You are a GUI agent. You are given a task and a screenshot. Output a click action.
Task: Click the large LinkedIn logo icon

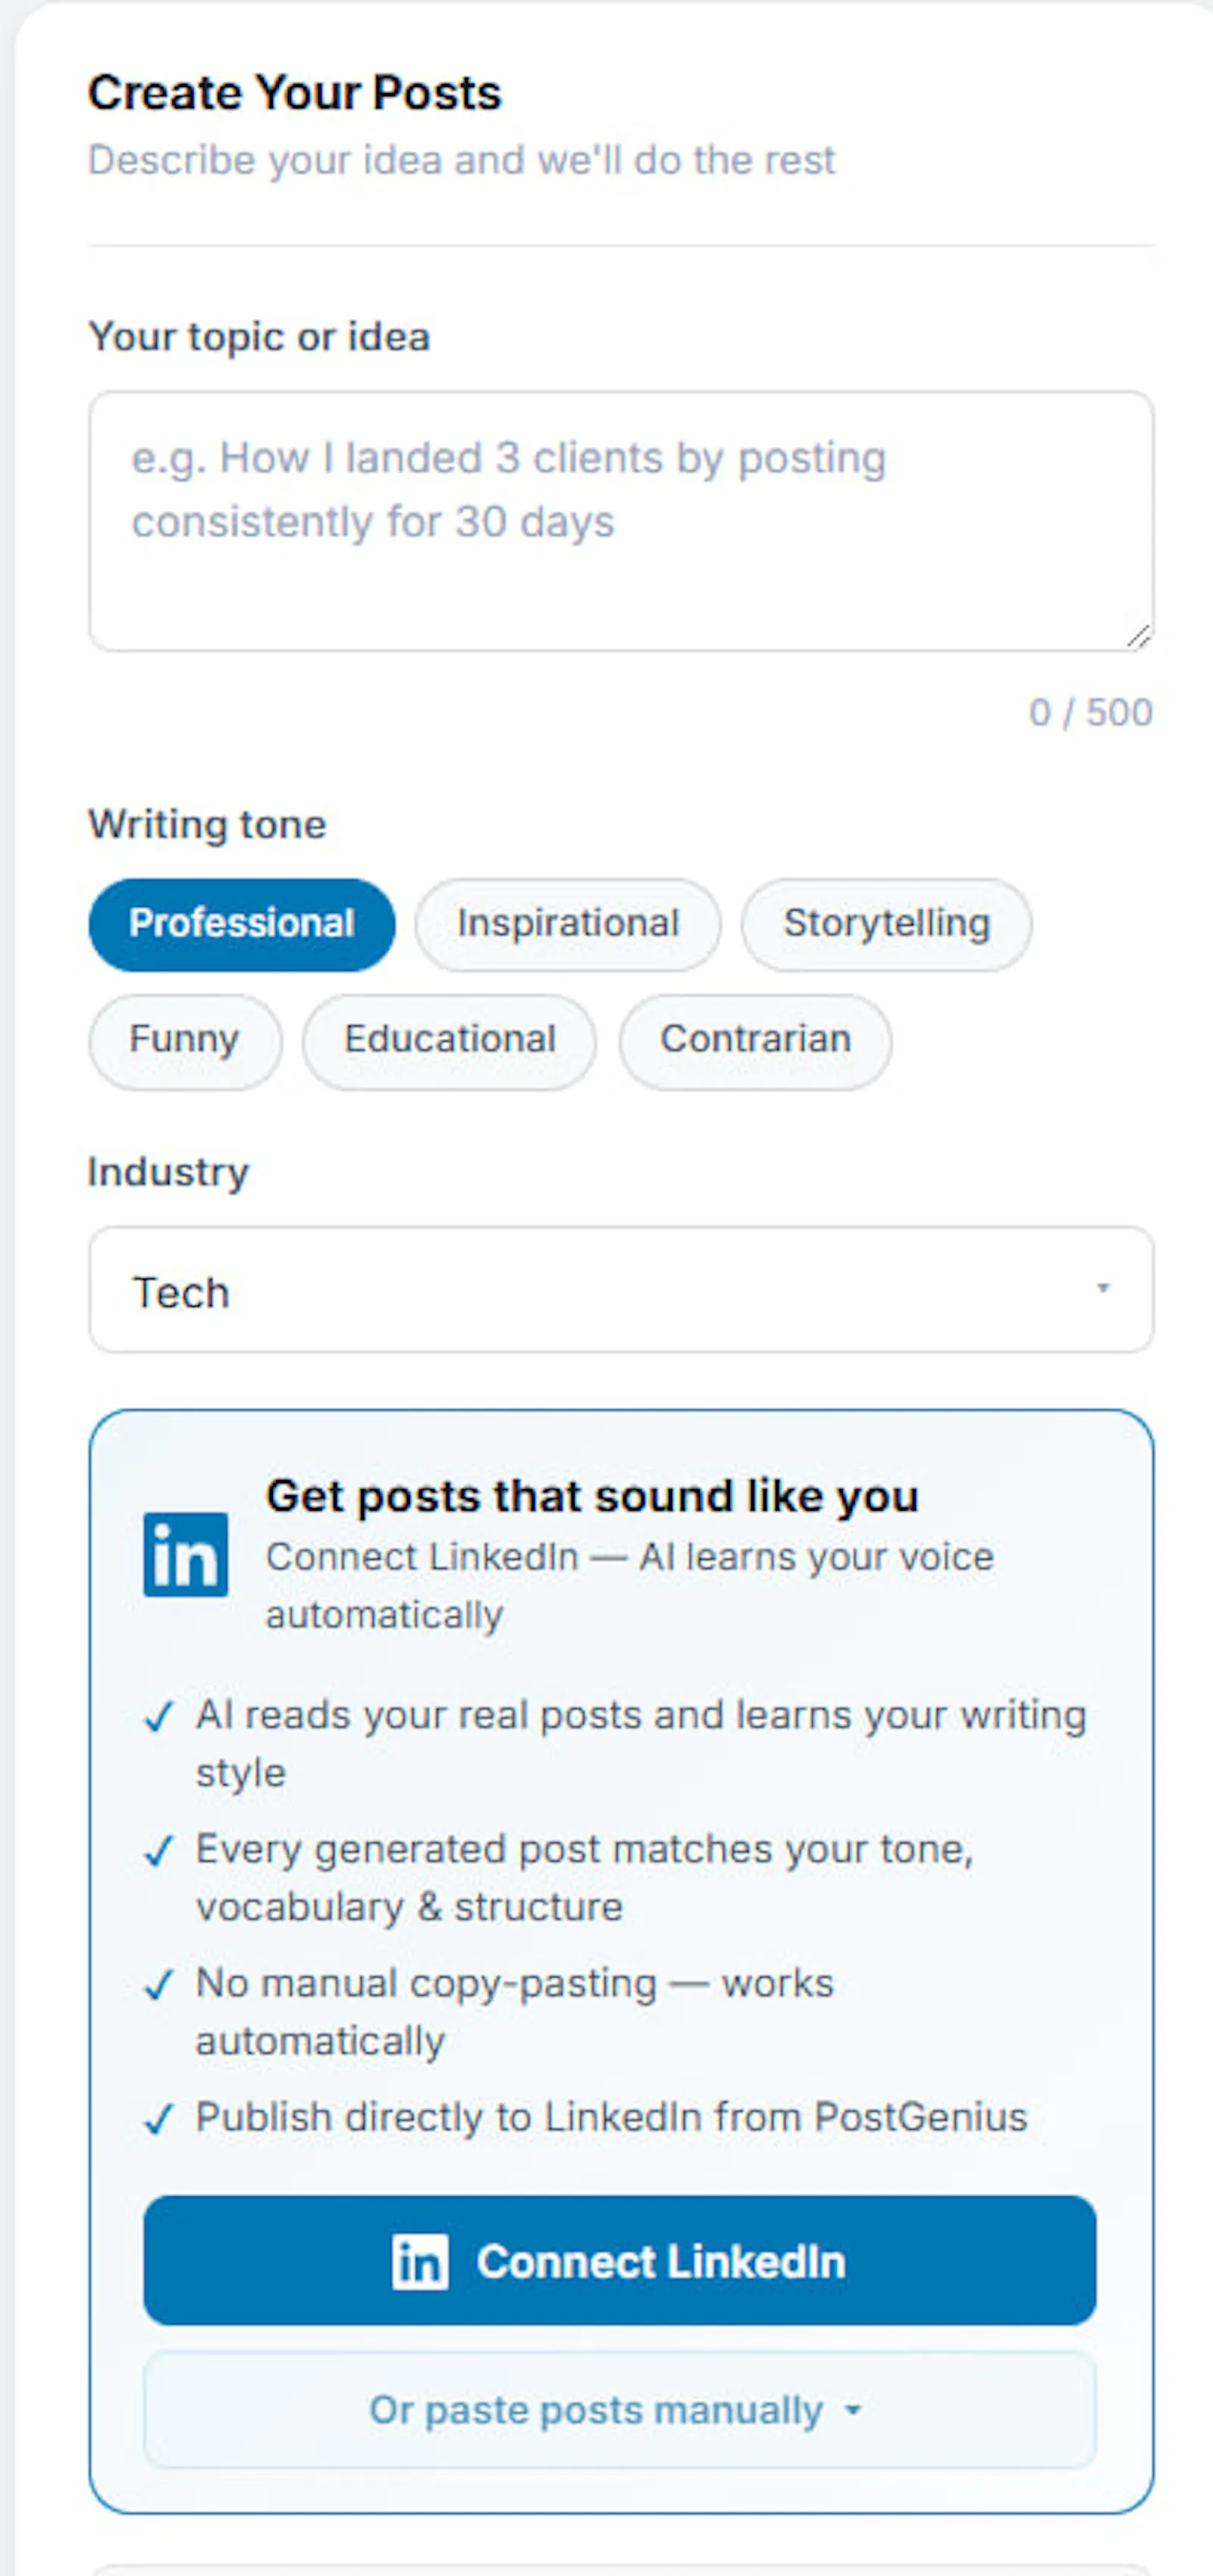[186, 1555]
